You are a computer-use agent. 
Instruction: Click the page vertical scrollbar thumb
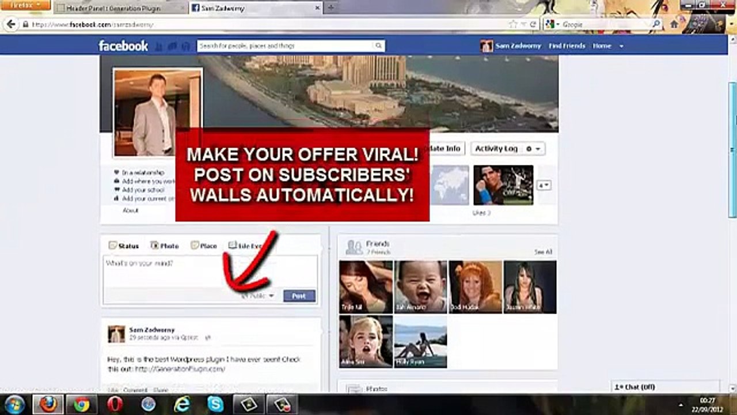click(732, 150)
